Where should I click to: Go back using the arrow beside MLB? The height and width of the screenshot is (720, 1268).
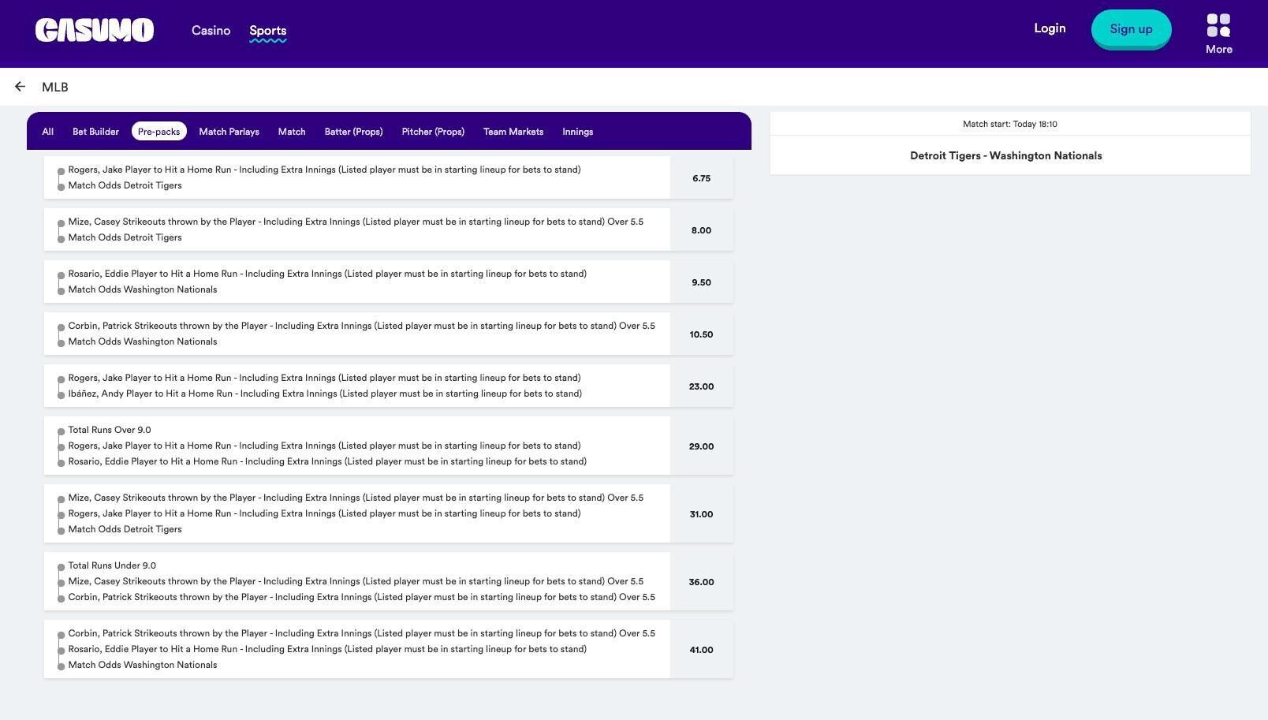20,87
